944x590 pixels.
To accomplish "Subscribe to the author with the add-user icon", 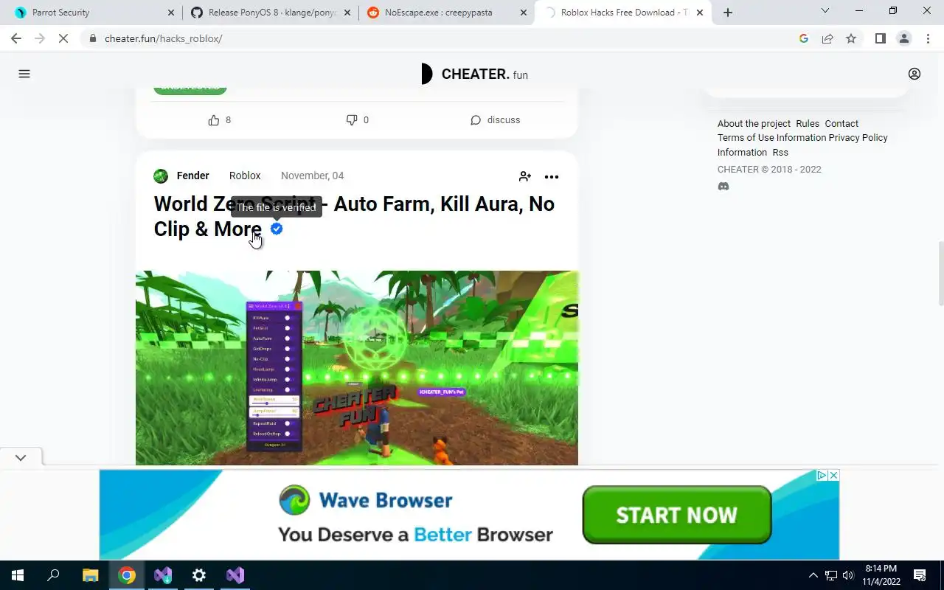I will (525, 177).
